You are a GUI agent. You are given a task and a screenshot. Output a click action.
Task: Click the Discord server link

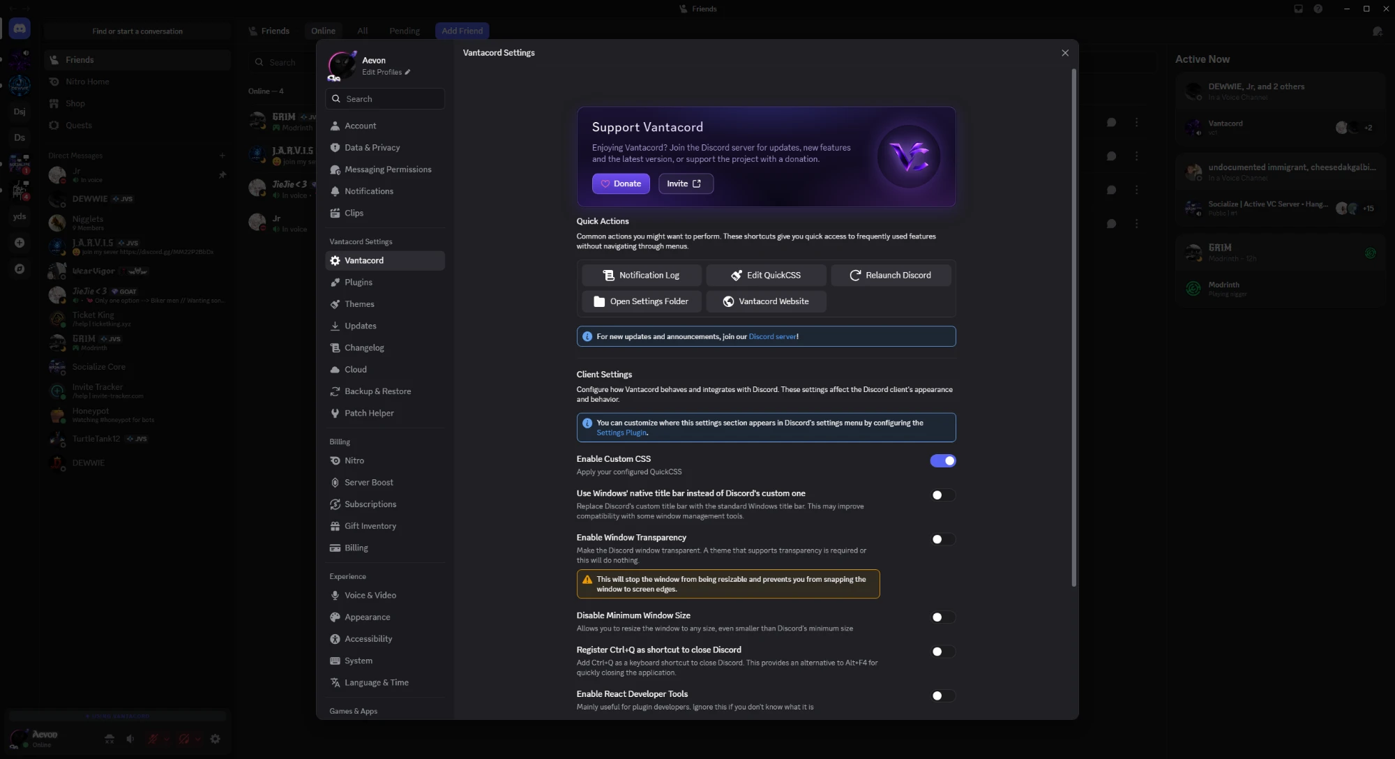click(772, 336)
